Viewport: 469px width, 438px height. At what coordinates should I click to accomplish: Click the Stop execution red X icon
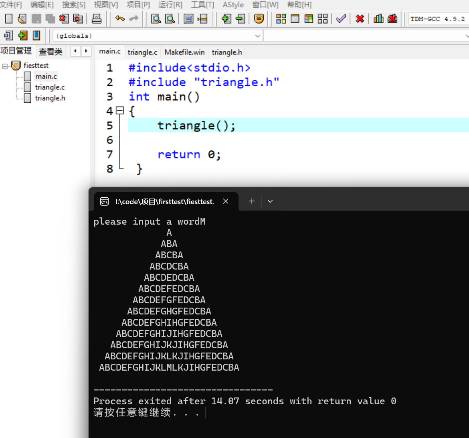click(x=360, y=19)
